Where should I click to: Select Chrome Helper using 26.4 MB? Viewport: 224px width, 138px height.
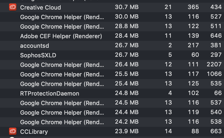(x=112, y=65)
